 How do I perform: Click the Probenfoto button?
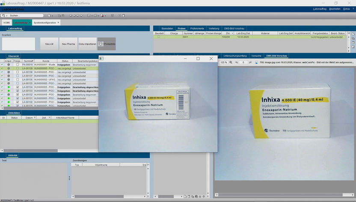[107, 44]
